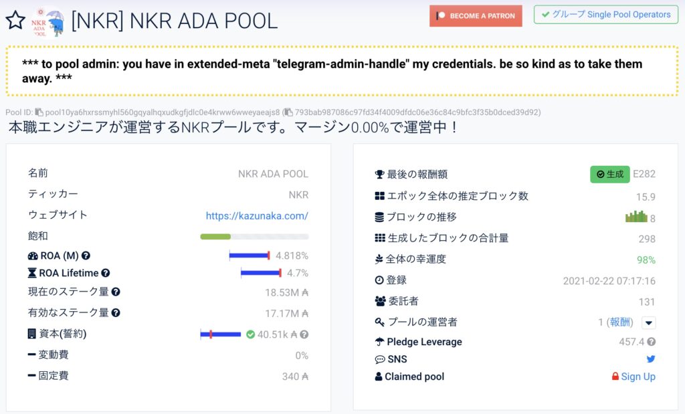This screenshot has width=685, height=414.
Task: Open the pool's Twitter icon in the SNS row
Action: [651, 359]
